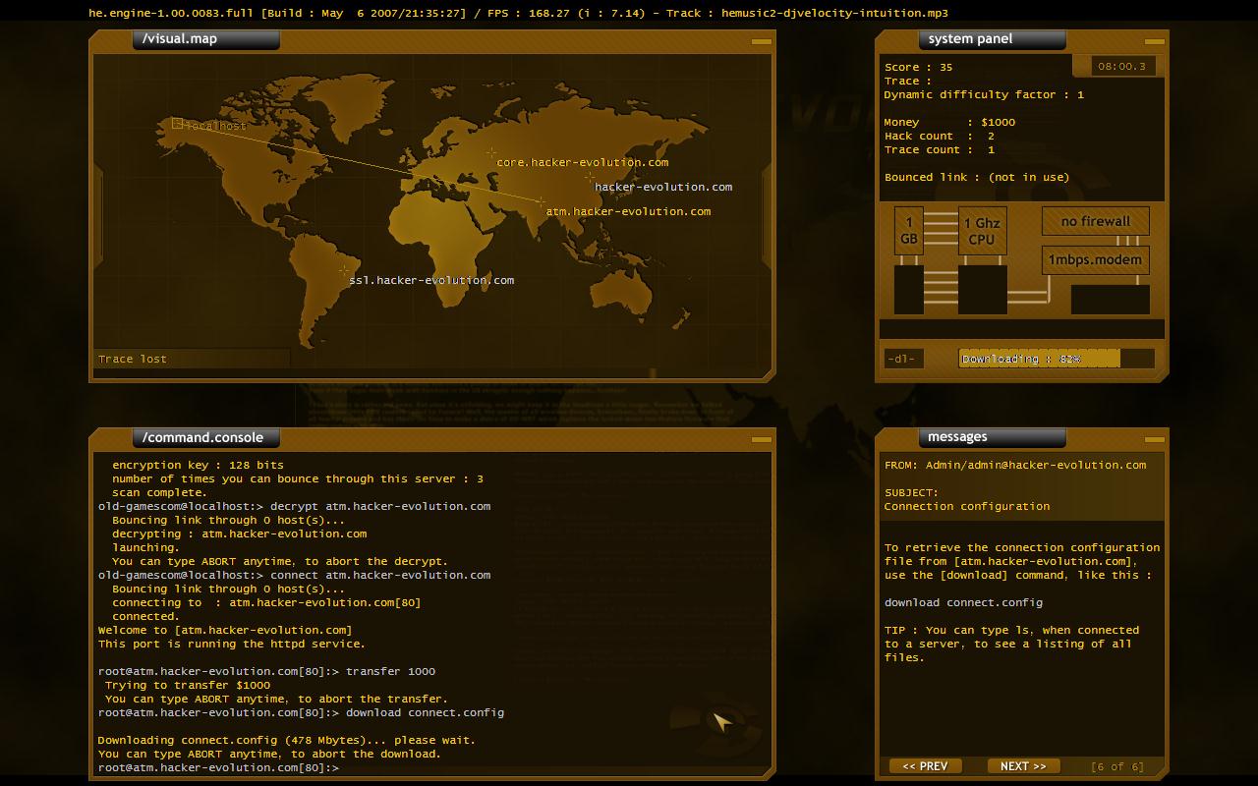
Task: Click 'download connect.config' in the message
Action: pyautogui.click(x=963, y=602)
